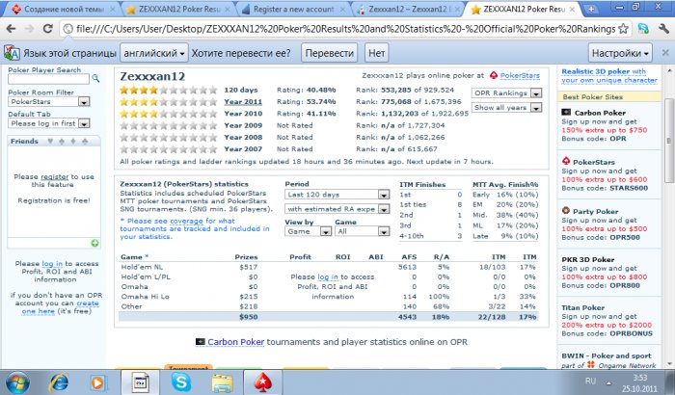Screen dimensions: 675x395
Task: Open PokerStars link next to player name
Action: (520, 75)
